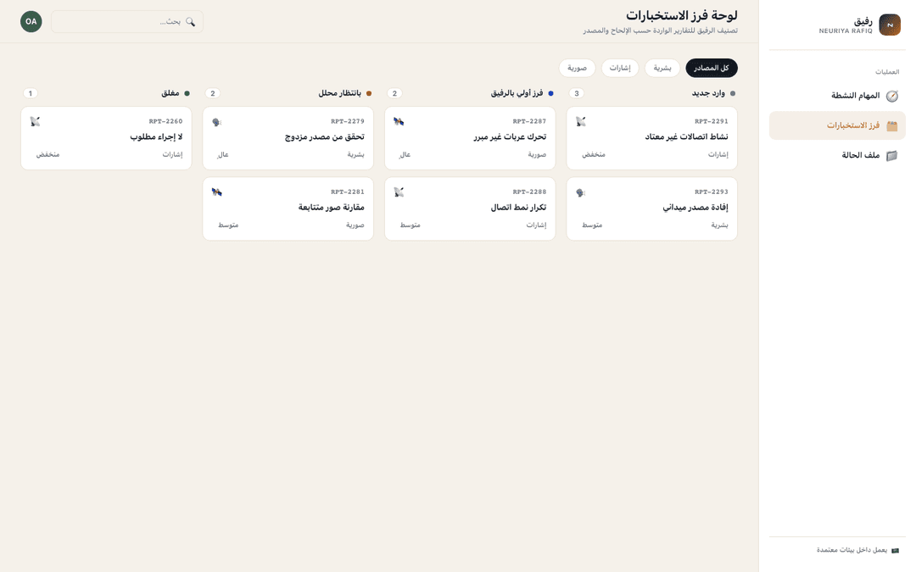Image resolution: width=916 pixels, height=572 pixels.
Task: Click the مغلق column heading
Action: pos(170,93)
